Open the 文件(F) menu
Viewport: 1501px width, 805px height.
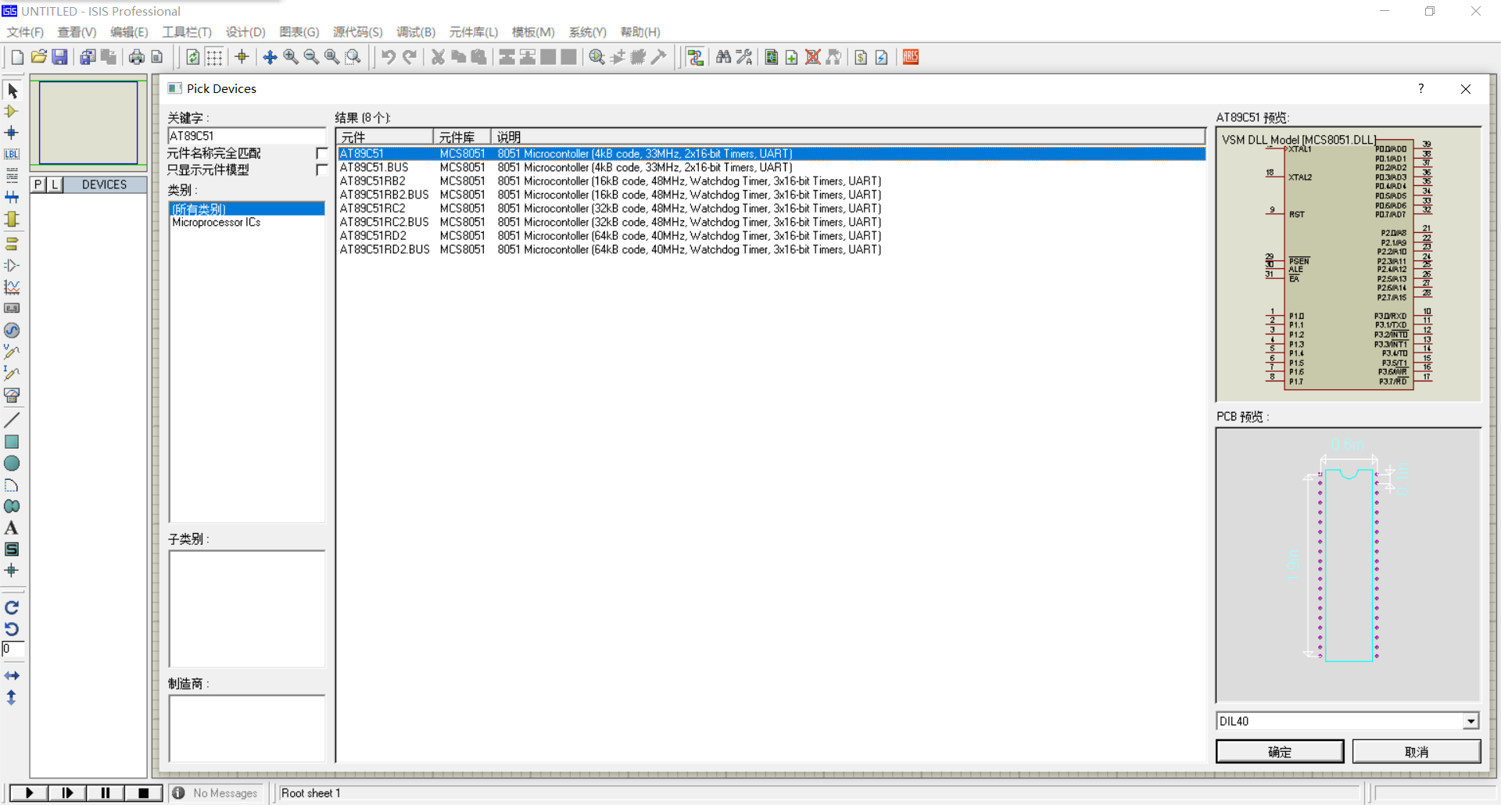pyautogui.click(x=25, y=32)
